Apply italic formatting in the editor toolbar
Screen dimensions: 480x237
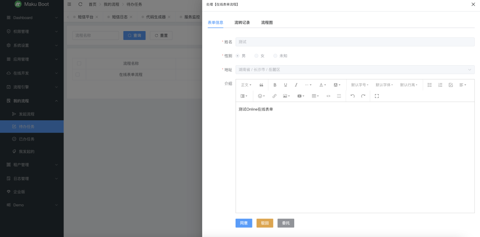(x=296, y=85)
